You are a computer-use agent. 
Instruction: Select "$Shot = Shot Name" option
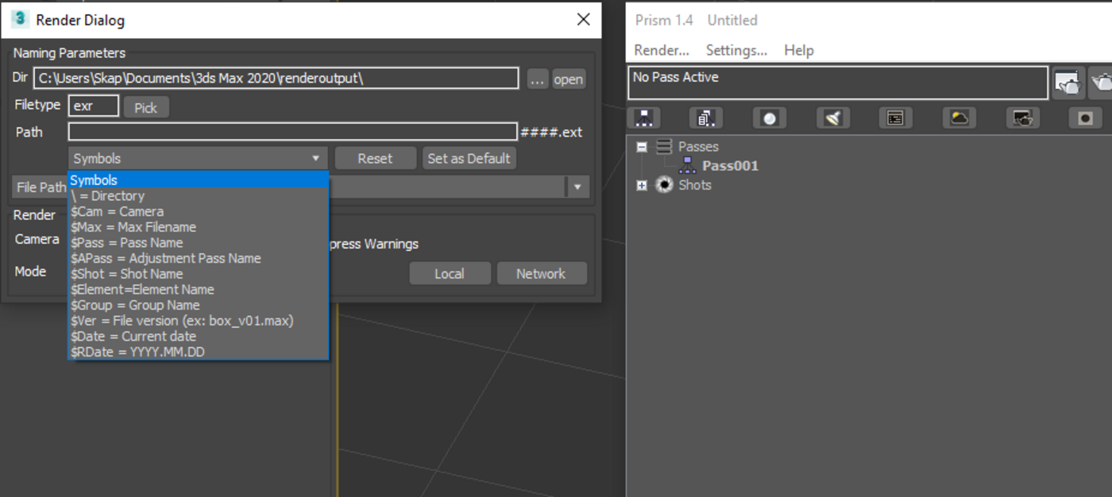(x=199, y=274)
